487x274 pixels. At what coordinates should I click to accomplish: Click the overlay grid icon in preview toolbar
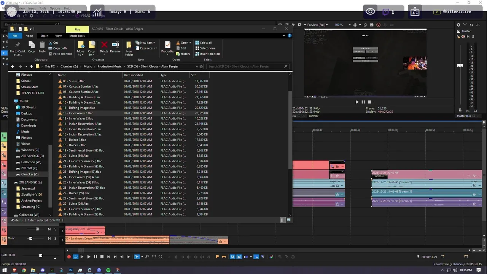click(355, 25)
